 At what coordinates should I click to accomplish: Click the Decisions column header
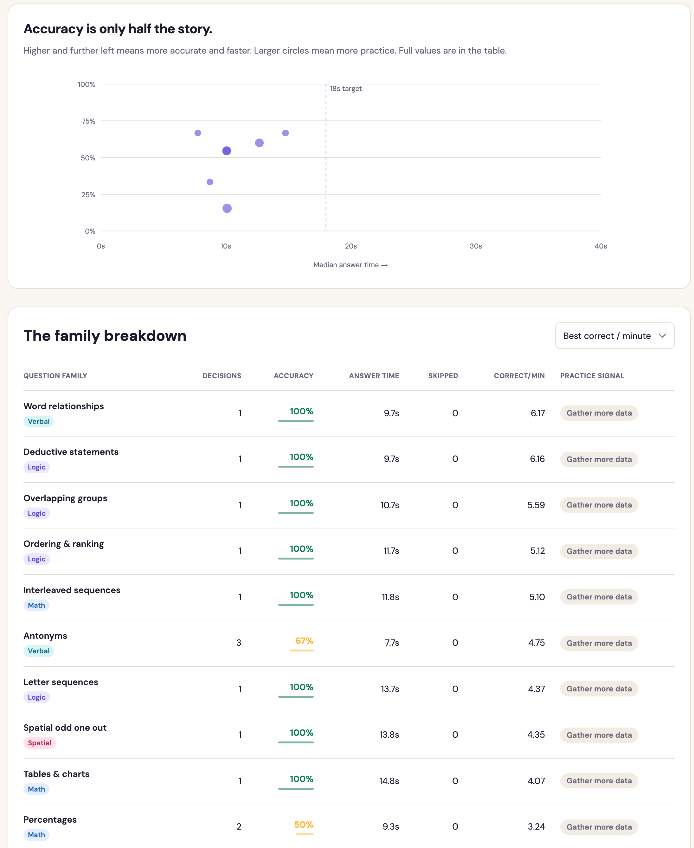pyautogui.click(x=222, y=376)
